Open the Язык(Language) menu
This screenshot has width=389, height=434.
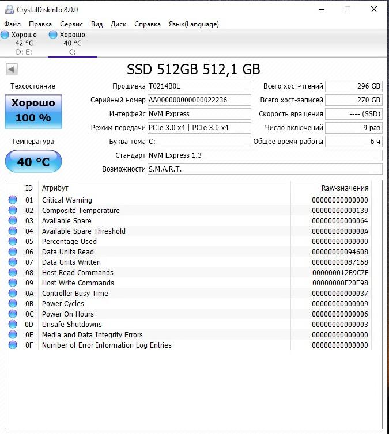tap(194, 24)
